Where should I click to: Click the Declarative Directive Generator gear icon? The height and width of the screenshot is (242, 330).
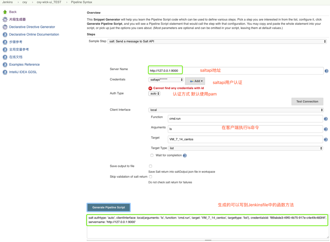(x=5, y=27)
